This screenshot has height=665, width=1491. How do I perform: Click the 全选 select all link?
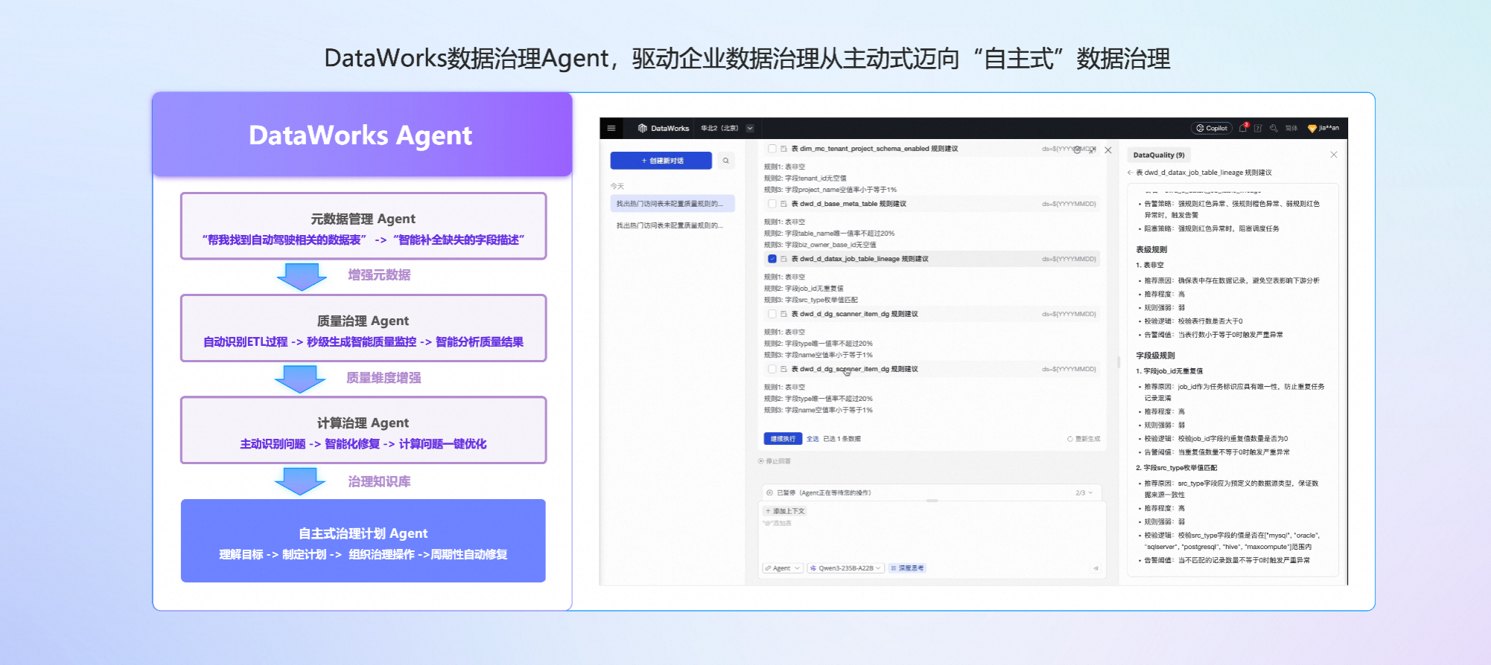point(813,439)
